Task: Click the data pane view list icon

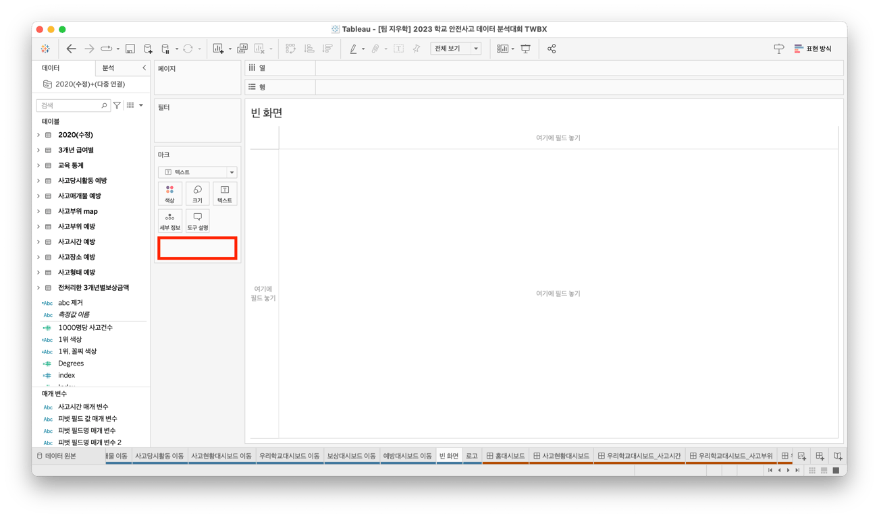Action: coord(130,105)
